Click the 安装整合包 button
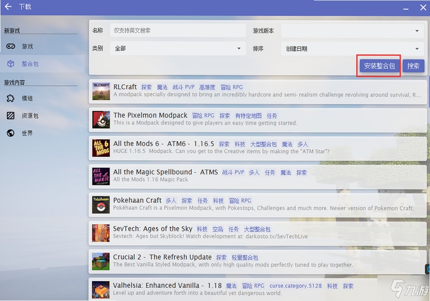 pyautogui.click(x=379, y=66)
